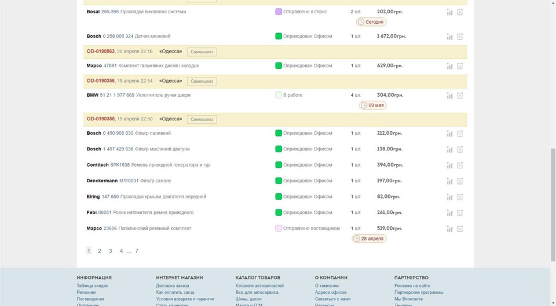Go to page 3 of orders
Image resolution: width=556 pixels, height=306 pixels.
(110, 250)
